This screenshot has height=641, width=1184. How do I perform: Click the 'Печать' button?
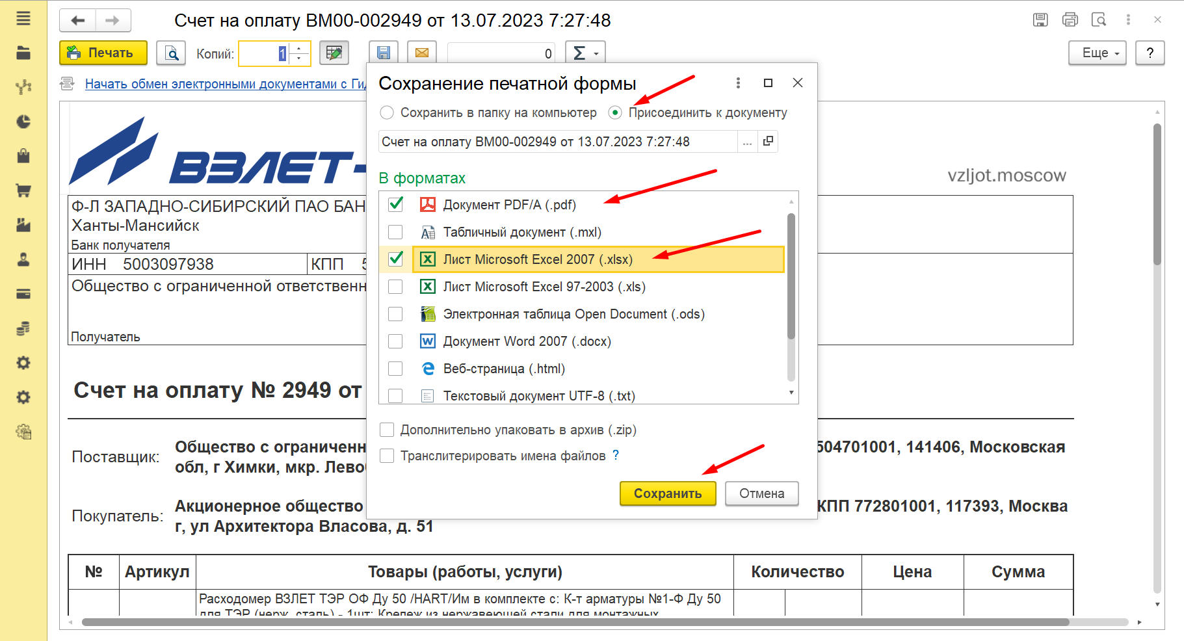[103, 53]
